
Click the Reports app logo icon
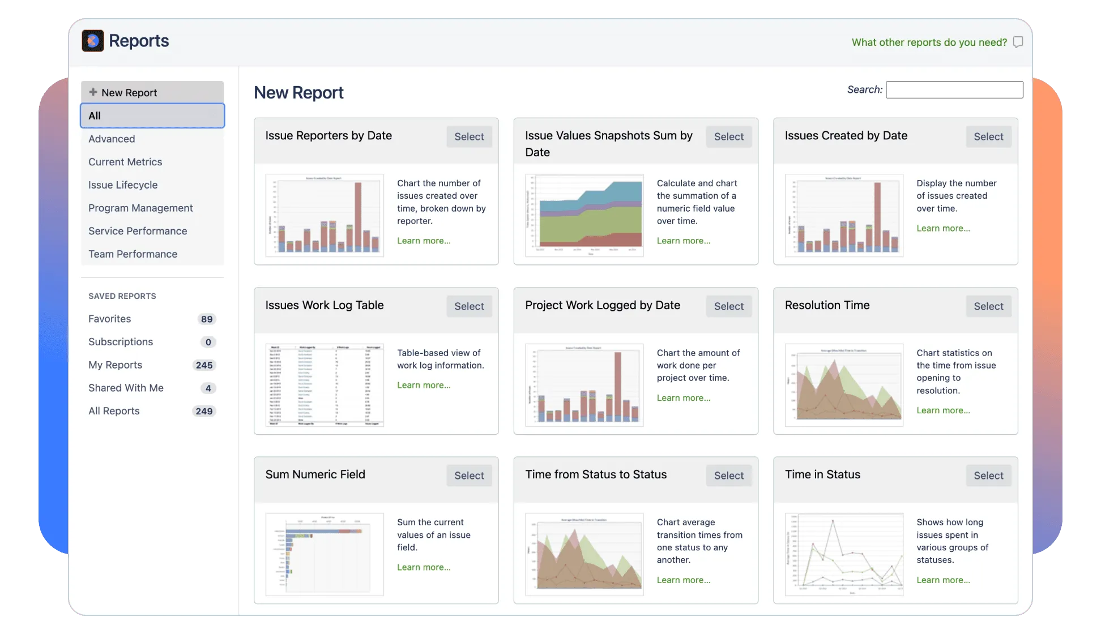(93, 41)
